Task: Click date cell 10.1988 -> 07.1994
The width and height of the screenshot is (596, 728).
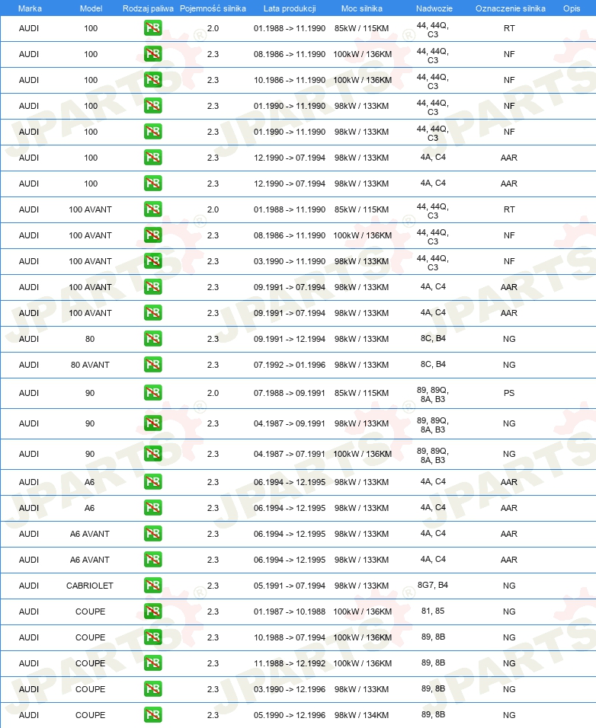Action: (290, 637)
